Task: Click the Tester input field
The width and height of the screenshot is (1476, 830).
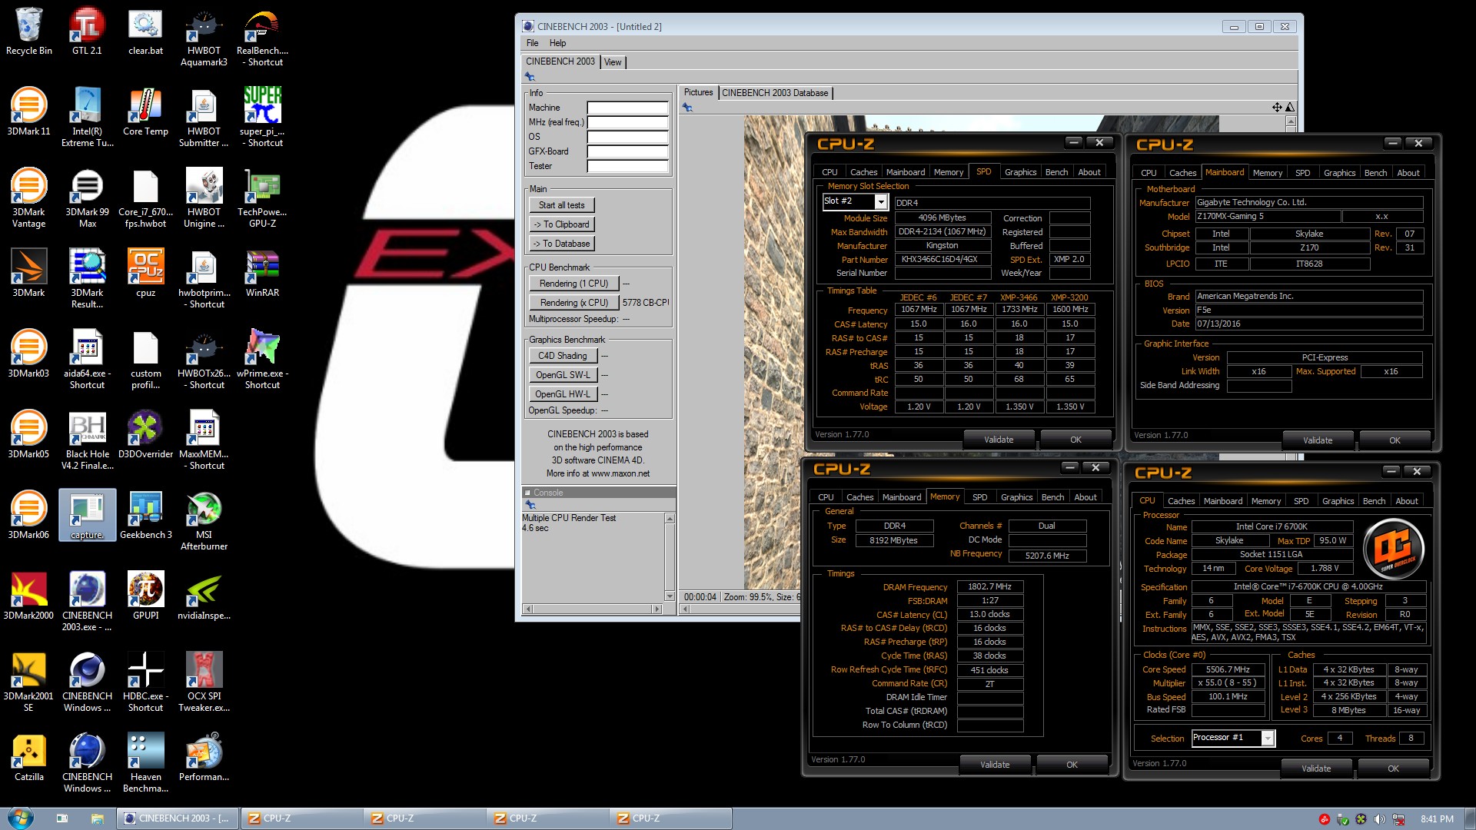Action: pos(627,166)
